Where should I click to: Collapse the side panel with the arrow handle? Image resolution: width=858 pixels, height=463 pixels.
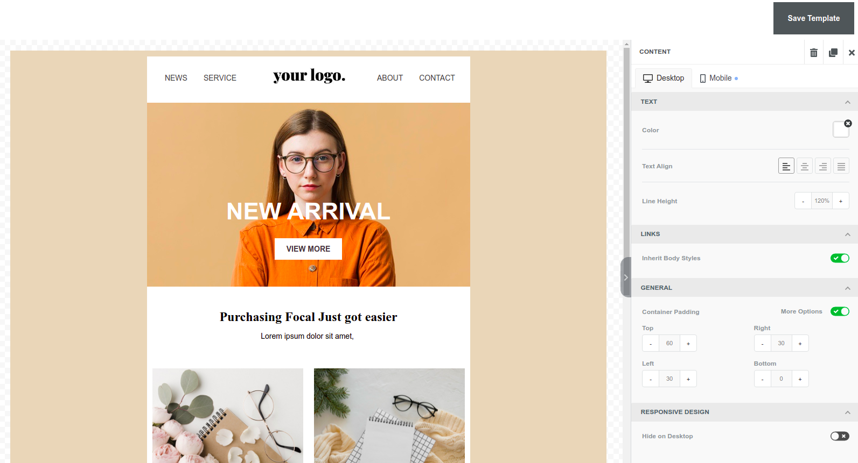click(626, 277)
